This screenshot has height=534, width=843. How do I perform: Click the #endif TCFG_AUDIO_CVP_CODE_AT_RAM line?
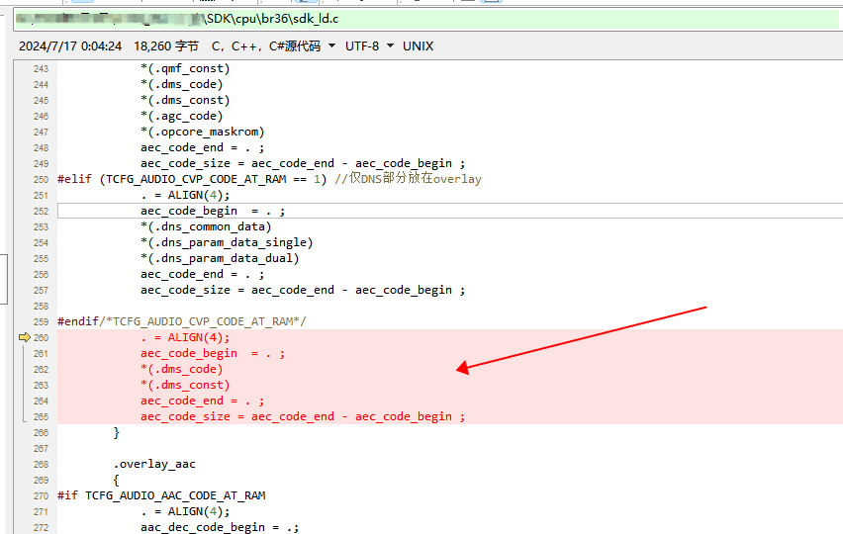point(182,321)
